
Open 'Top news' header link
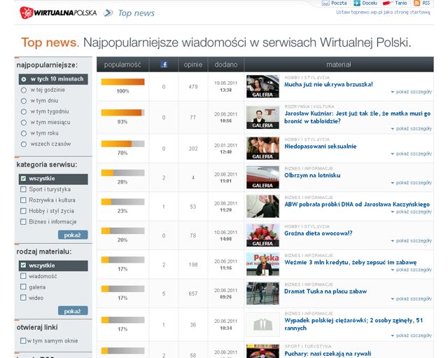pyautogui.click(x=136, y=13)
